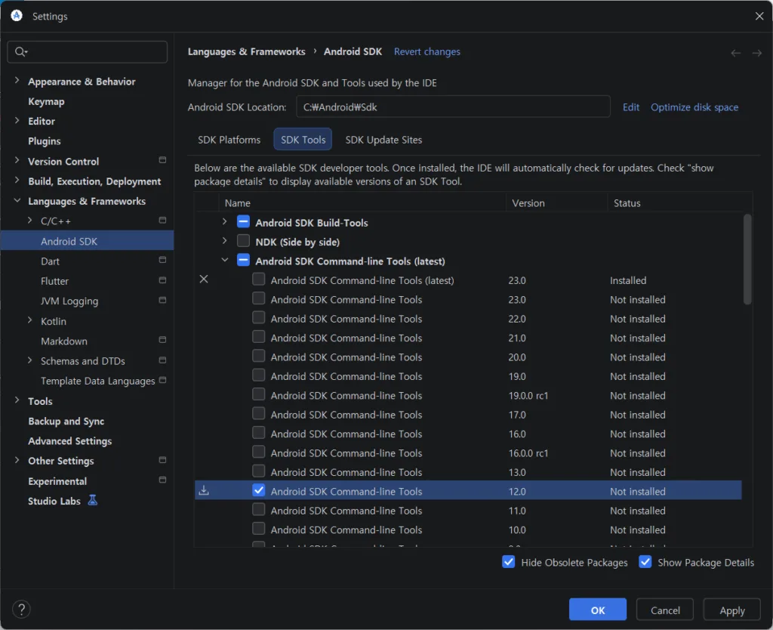Viewport: 773px width, 630px height.
Task: Click Edit SDK location link
Action: [x=630, y=107]
